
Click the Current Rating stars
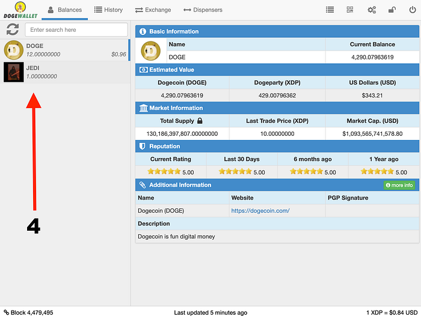coord(164,171)
